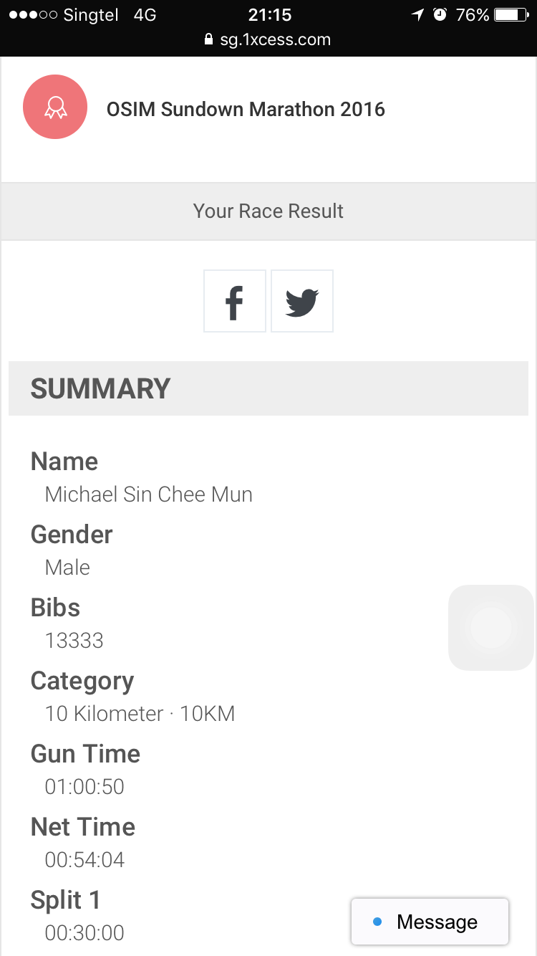Tap the alarm clock status icon
The image size is (537, 956).
440,15
